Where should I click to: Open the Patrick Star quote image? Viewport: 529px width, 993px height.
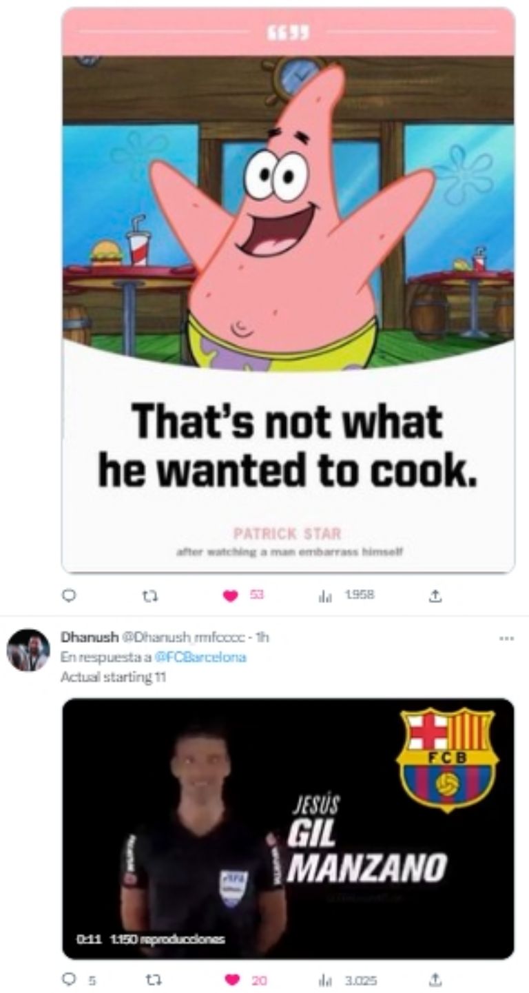[288, 289]
